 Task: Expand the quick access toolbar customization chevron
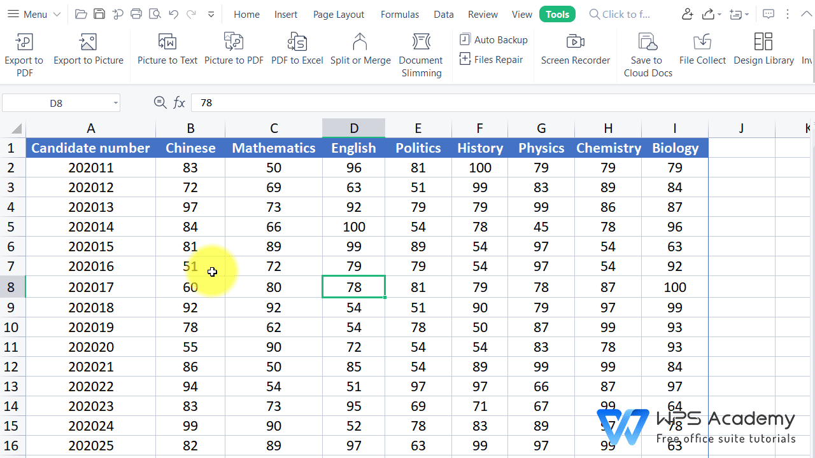click(210, 14)
